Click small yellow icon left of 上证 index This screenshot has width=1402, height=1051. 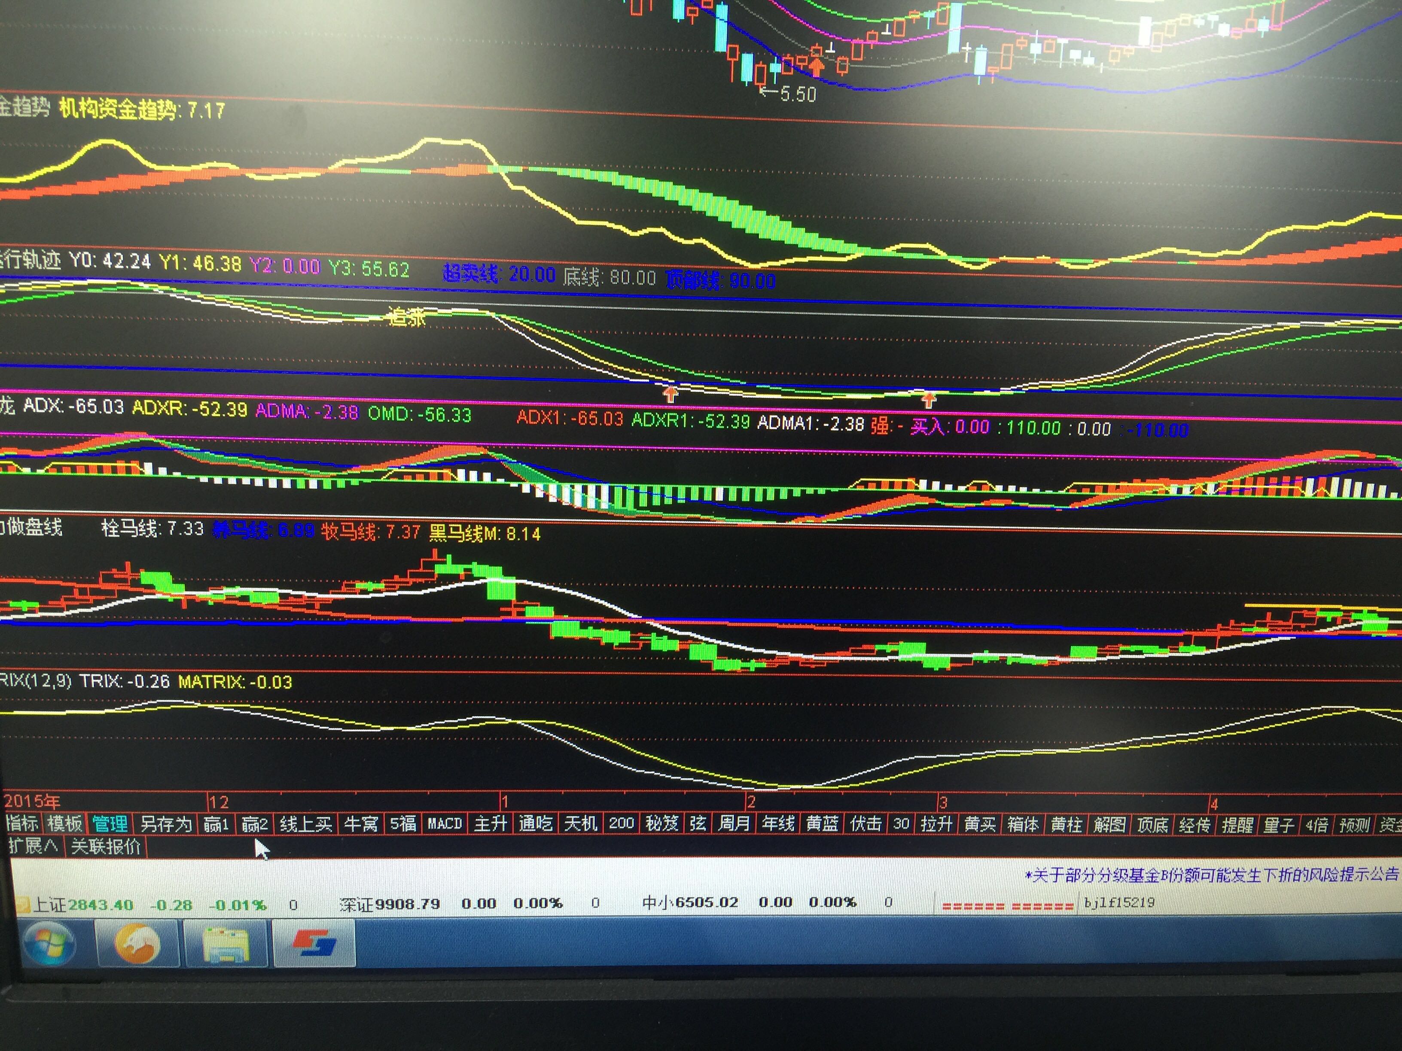coord(22,905)
